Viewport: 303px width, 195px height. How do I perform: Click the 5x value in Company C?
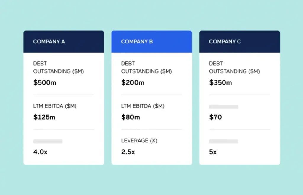213,152
